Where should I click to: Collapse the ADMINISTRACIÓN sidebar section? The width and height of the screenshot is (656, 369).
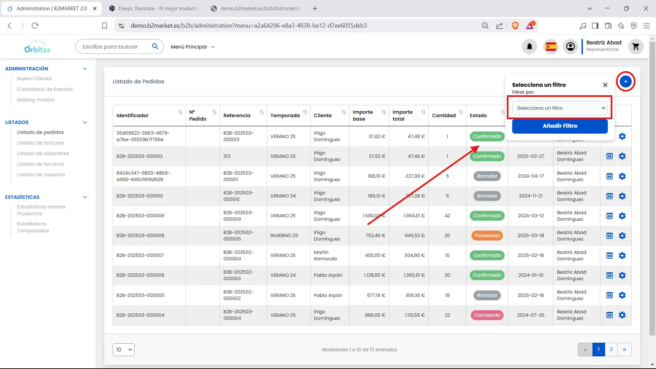pos(85,69)
